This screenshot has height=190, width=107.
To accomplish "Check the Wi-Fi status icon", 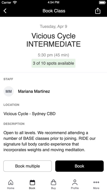I will (15, 2).
